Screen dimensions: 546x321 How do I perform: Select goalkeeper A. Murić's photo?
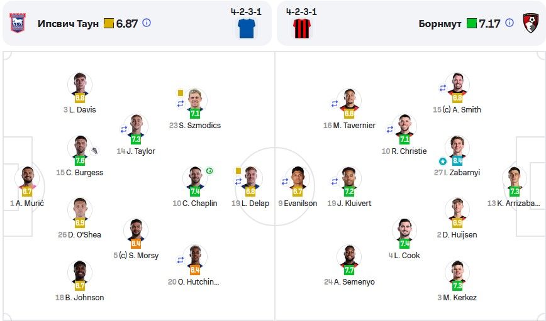coord(26,177)
